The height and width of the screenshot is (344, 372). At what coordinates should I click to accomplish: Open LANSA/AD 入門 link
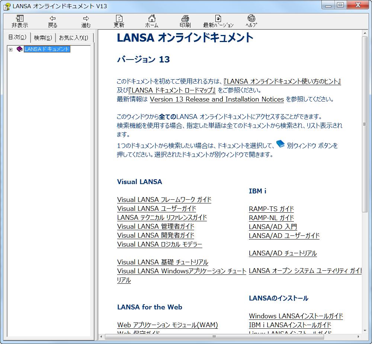[273, 227]
